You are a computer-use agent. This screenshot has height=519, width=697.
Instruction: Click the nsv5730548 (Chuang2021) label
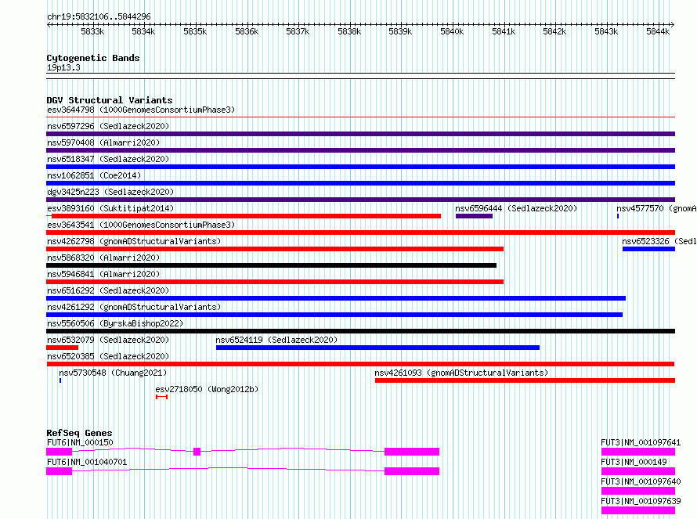tap(113, 373)
